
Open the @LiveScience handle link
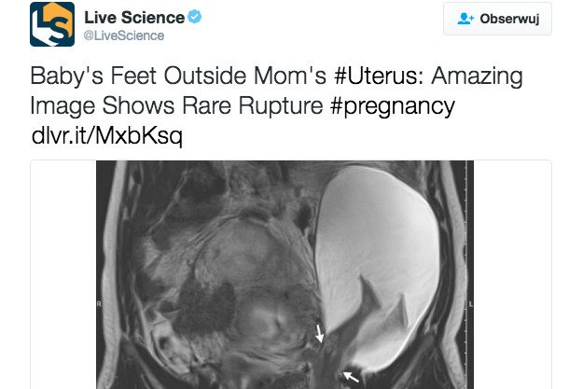pyautogui.click(x=124, y=36)
